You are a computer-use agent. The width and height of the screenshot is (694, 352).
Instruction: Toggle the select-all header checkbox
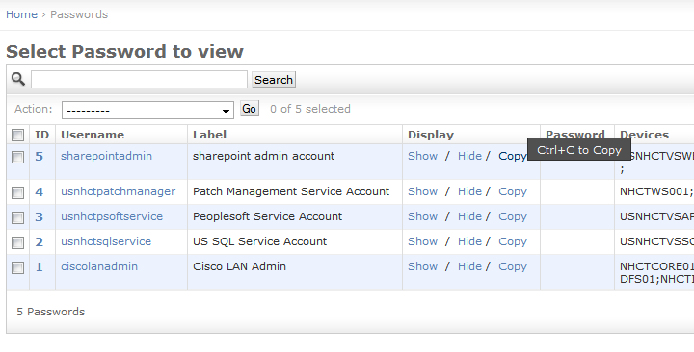(17, 136)
